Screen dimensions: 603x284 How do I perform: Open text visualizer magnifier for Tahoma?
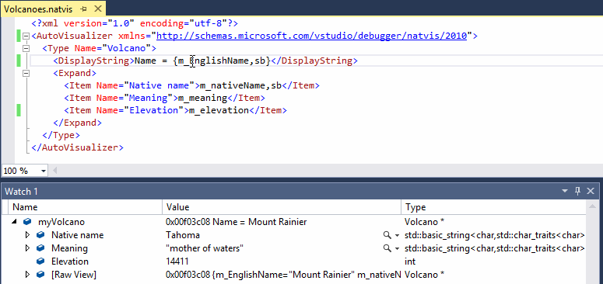pos(387,235)
